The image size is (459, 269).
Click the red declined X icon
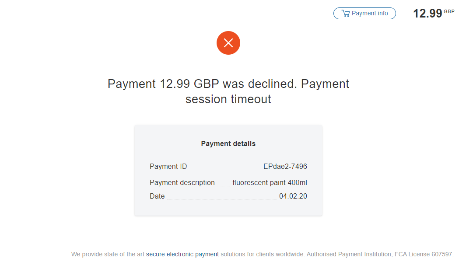pyautogui.click(x=228, y=43)
